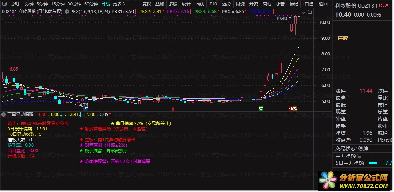This screenshot has width=394, height=192.
Task: Open the 更多 periods dropdown
Action: 119,4
